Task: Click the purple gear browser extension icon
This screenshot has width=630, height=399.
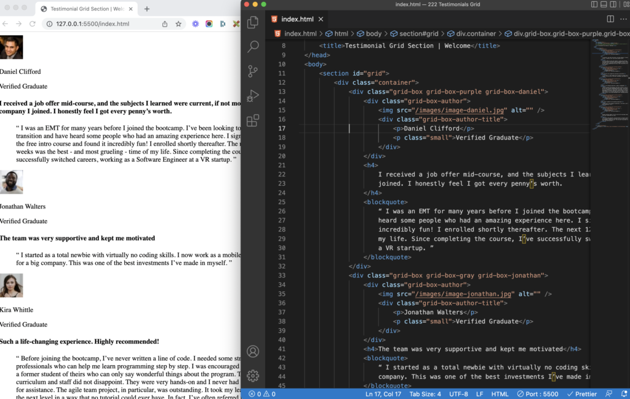Action: (x=195, y=24)
